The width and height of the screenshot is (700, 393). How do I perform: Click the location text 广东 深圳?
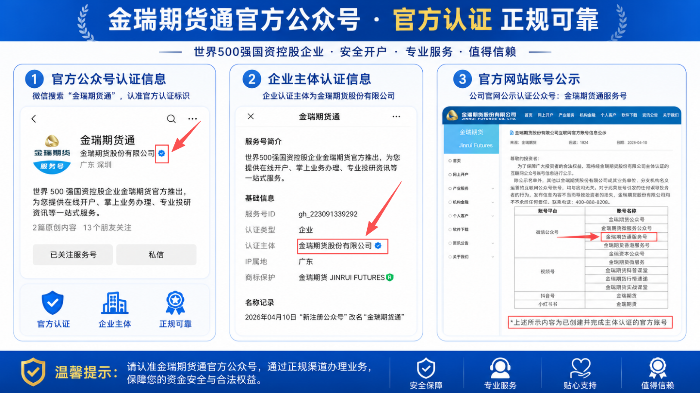(x=96, y=165)
